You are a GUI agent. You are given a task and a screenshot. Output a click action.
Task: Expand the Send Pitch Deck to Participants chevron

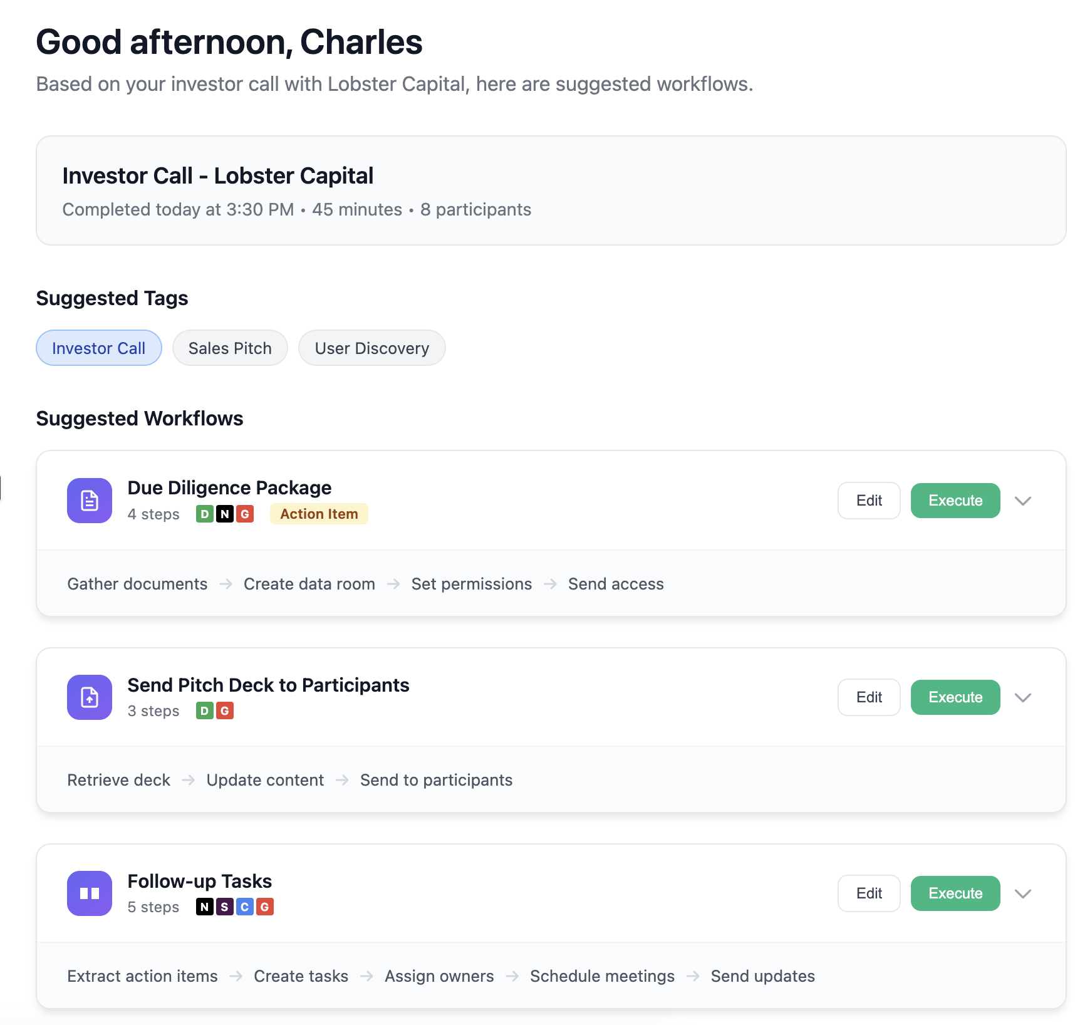pyautogui.click(x=1023, y=697)
